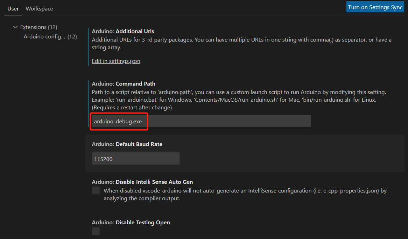Switch to the User settings tab
Screen dimensions: 408x239
click(13, 9)
